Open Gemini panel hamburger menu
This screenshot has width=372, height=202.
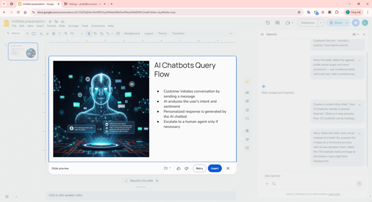262,34
